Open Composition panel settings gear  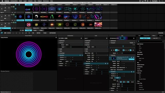click(81, 38)
